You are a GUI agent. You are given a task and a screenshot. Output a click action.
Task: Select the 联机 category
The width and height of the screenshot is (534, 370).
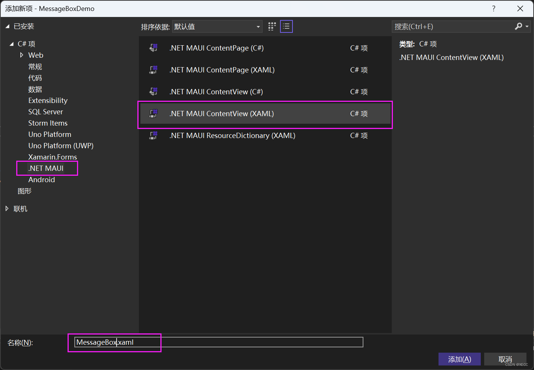[20, 209]
